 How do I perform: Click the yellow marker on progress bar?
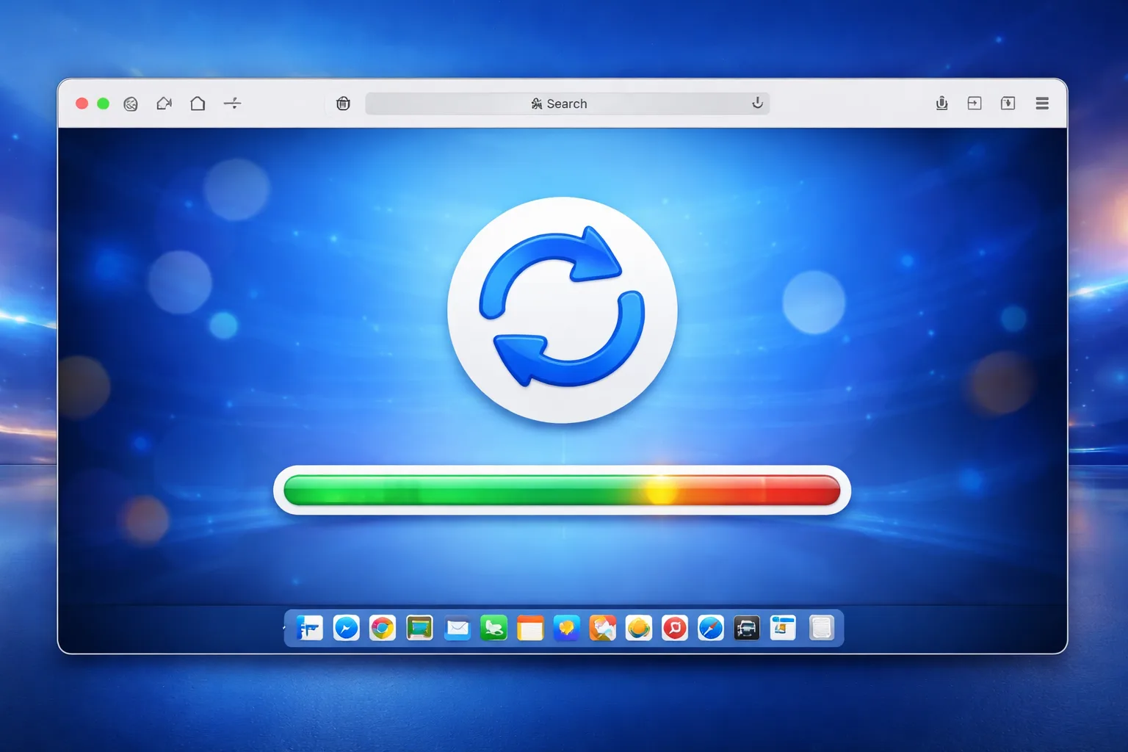tap(660, 490)
